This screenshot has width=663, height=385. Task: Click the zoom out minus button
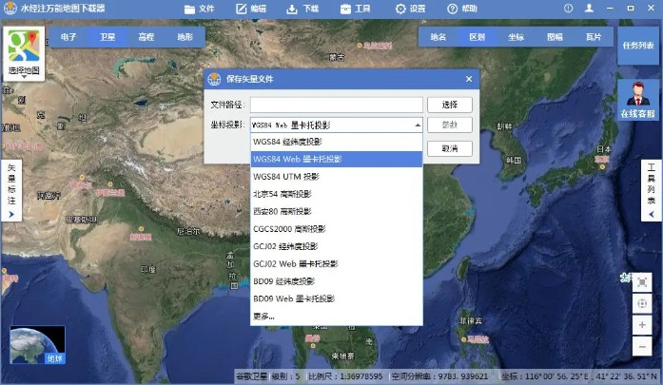[x=643, y=347]
